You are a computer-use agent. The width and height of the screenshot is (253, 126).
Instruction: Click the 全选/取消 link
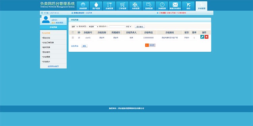click(75, 46)
